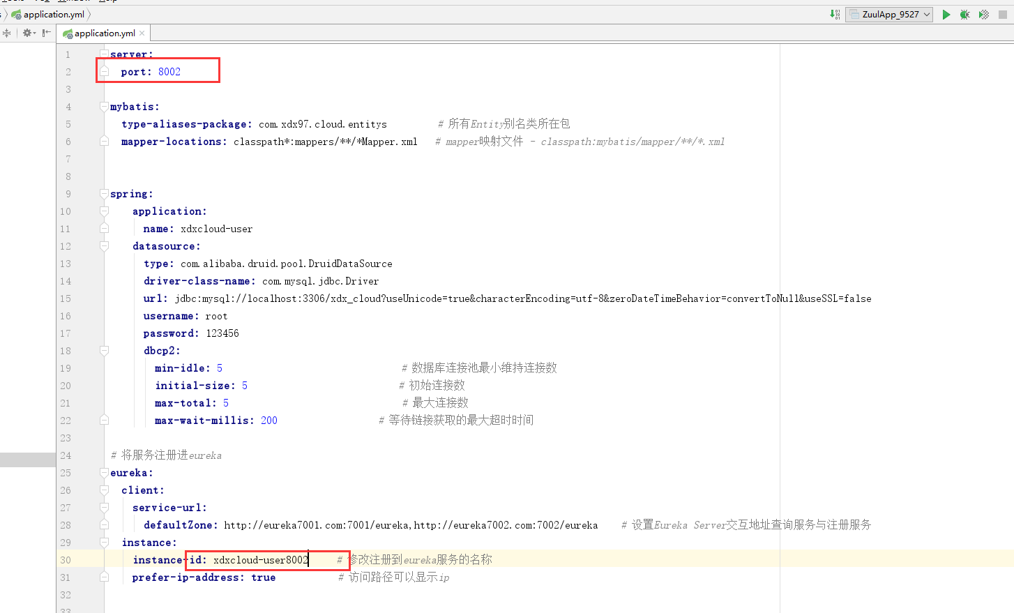Click the name value xdxcloud-user
The image size is (1014, 613).
(217, 229)
